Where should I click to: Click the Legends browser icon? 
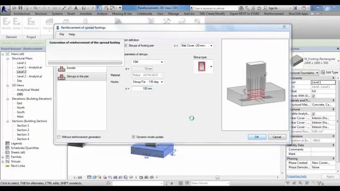point(7,143)
